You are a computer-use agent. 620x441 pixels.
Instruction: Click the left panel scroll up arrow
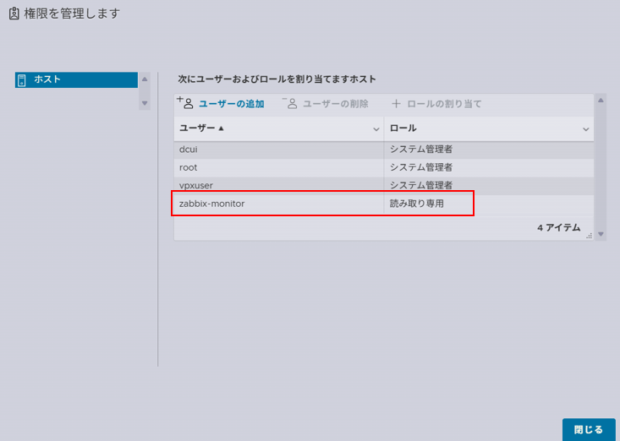click(145, 79)
